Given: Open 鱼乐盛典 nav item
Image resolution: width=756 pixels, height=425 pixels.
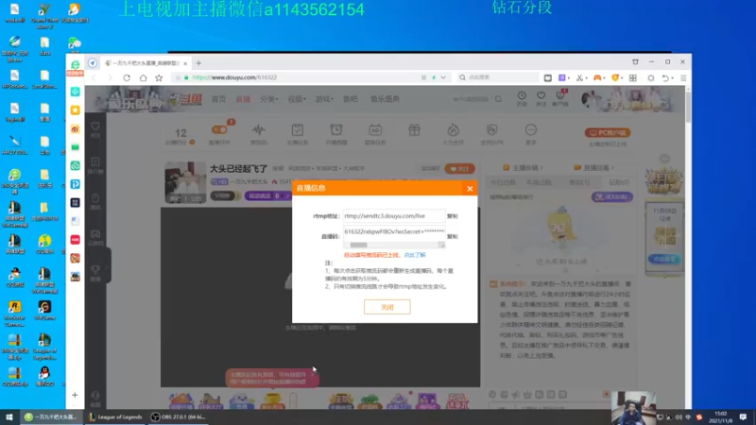Looking at the screenshot, I should point(385,99).
